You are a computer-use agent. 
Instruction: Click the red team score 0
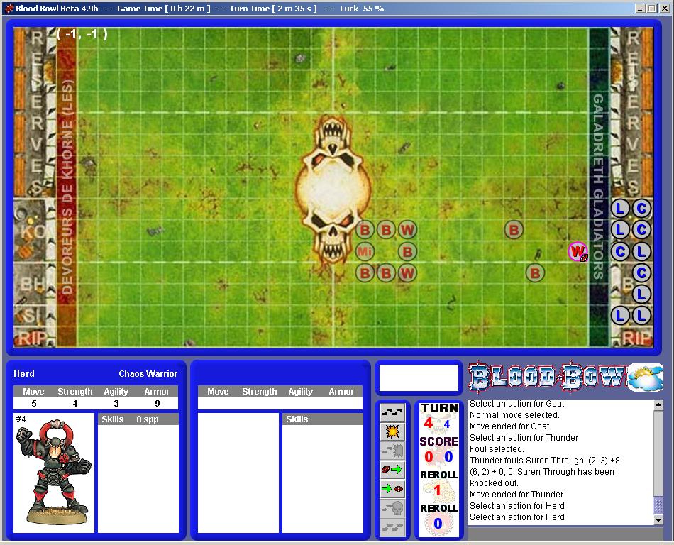tap(429, 456)
